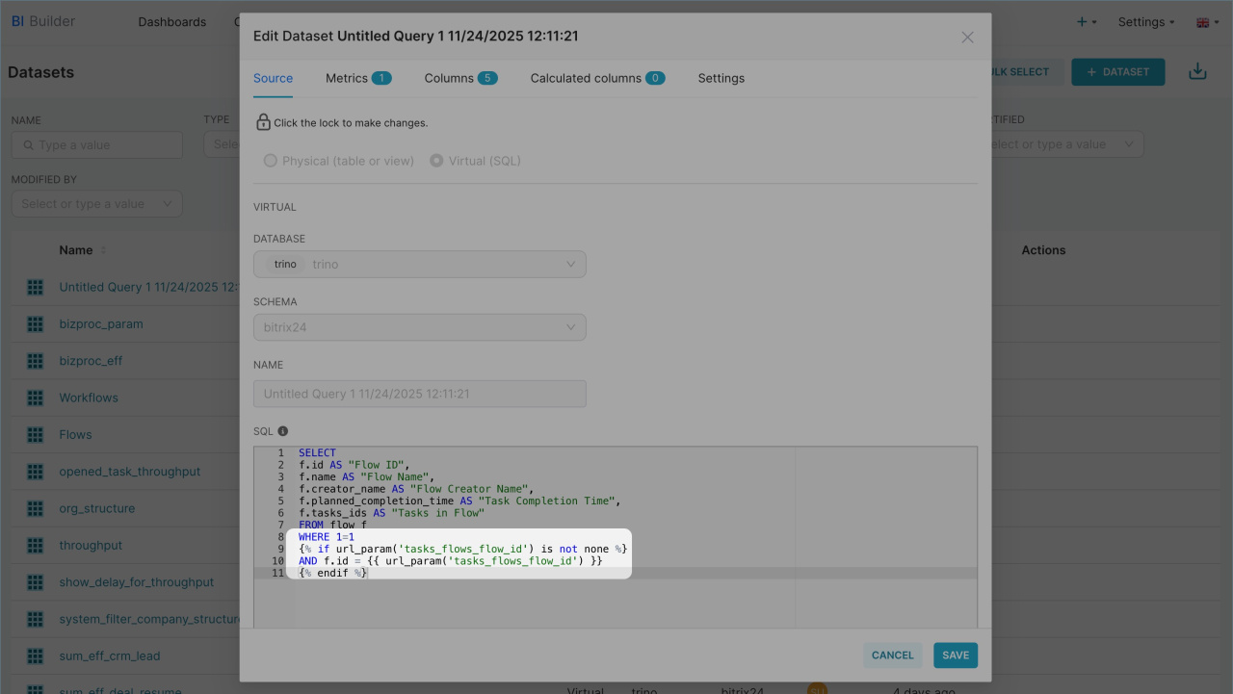Switch to the Metrics tab

(x=357, y=78)
